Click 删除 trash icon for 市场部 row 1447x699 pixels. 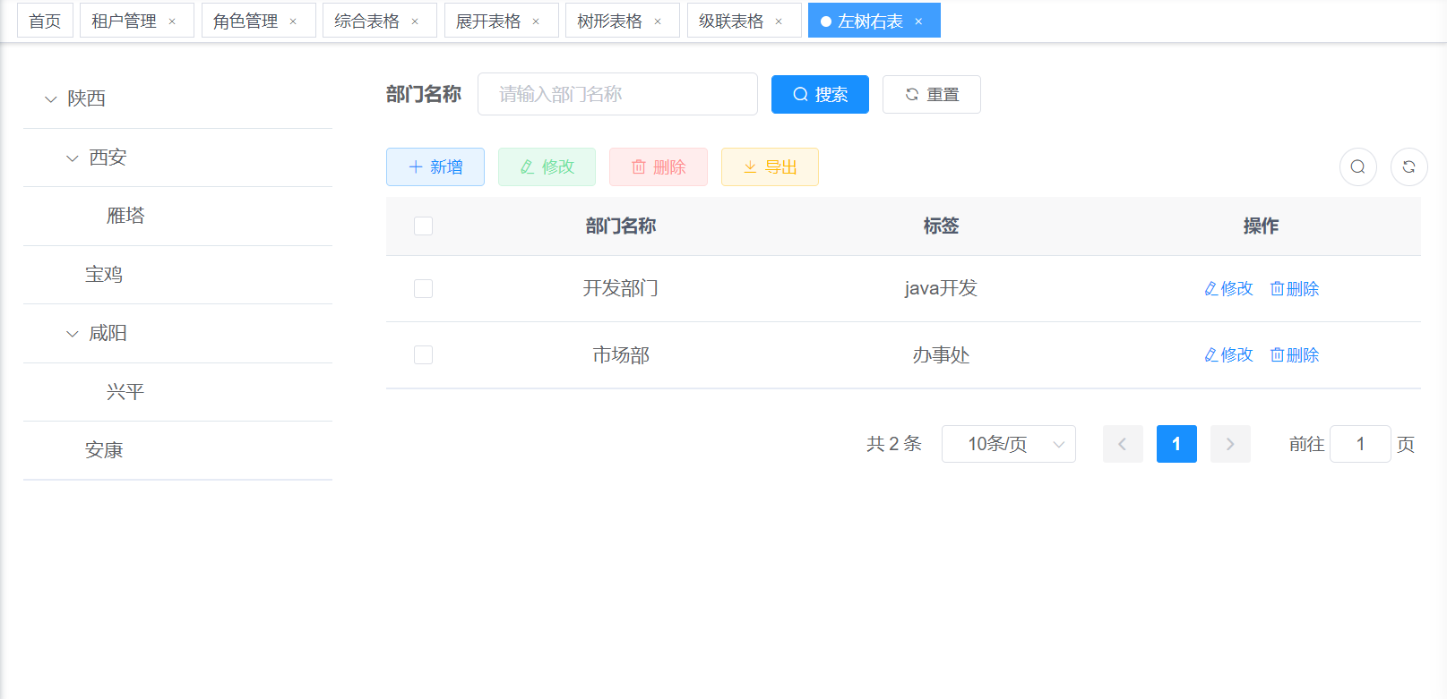pyautogui.click(x=1278, y=354)
